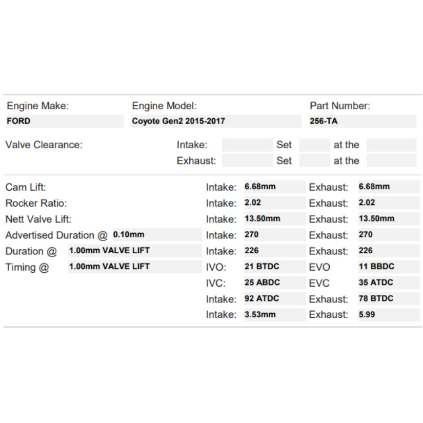423x423 pixels.
Task: Click the Intake Cam Lift field 6.68mm
Action: pyautogui.click(x=274, y=187)
